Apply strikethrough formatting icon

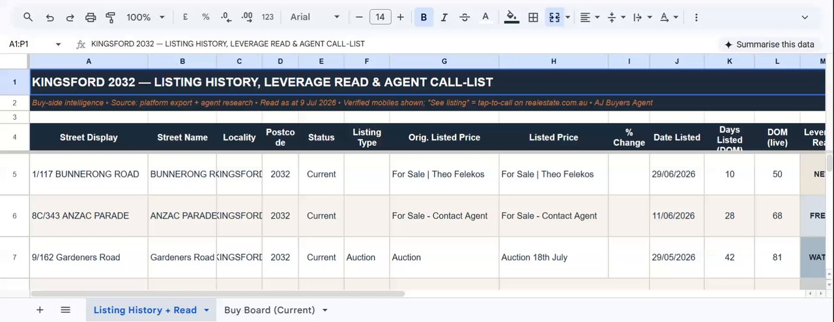[x=465, y=18]
